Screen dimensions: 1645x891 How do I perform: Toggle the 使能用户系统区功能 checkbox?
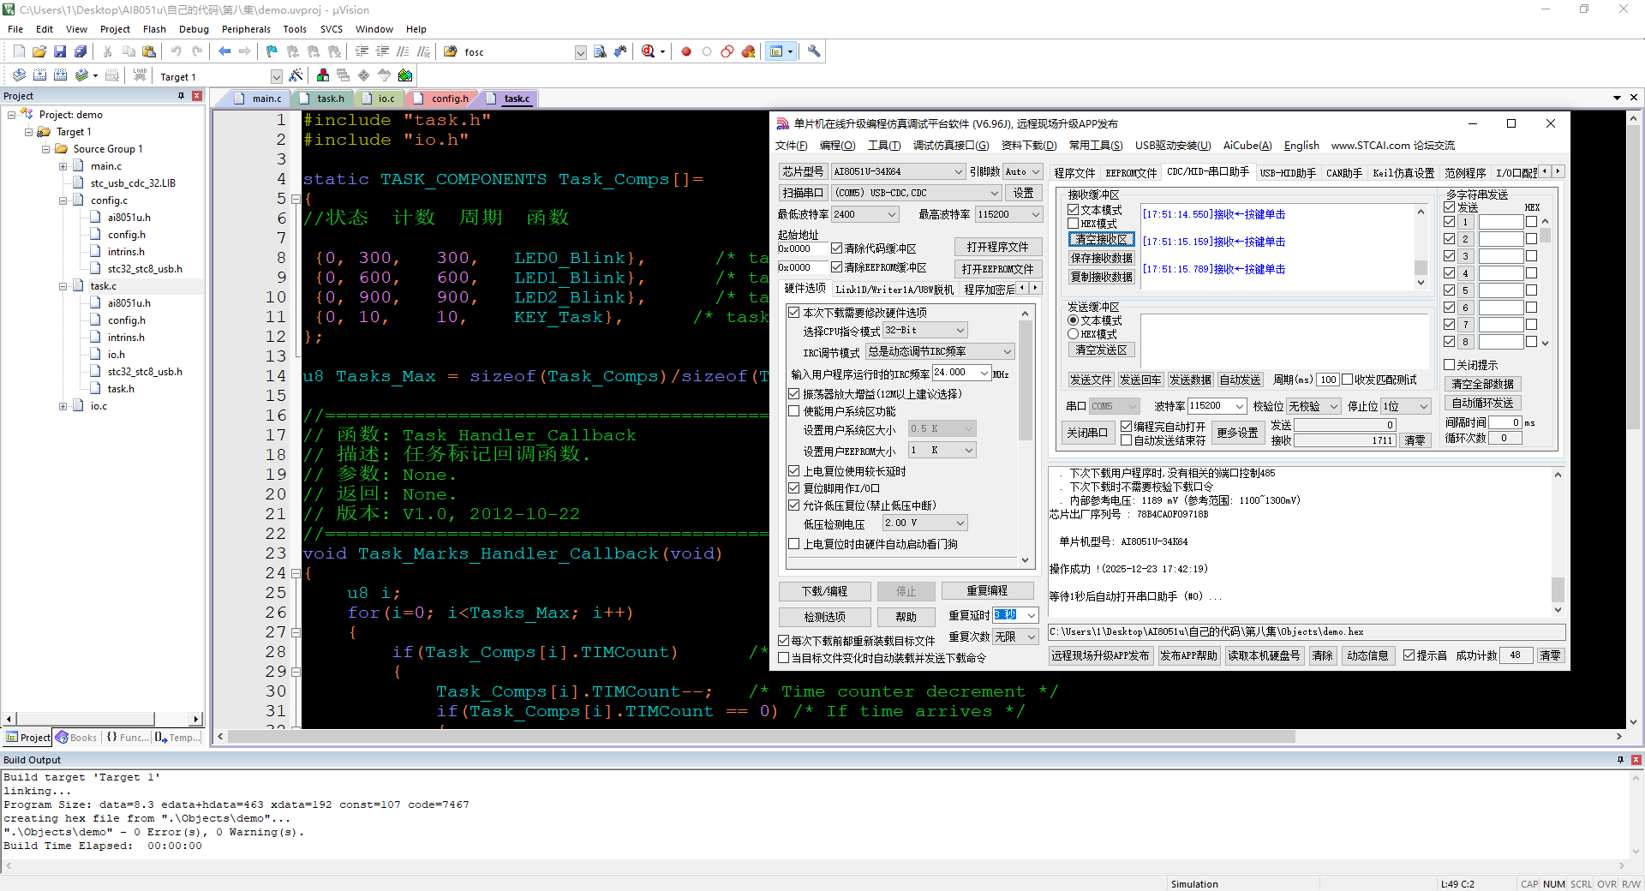[x=793, y=411]
